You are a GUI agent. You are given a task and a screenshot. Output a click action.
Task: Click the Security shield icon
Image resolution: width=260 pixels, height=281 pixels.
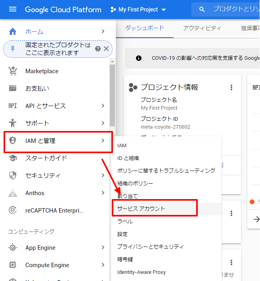(x=13, y=175)
